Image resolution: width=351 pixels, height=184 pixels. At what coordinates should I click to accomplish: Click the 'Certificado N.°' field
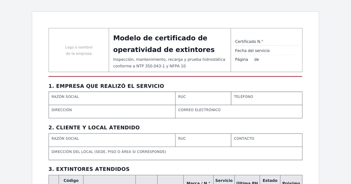click(266, 41)
